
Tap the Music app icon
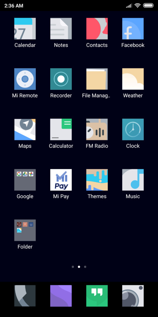133,180
